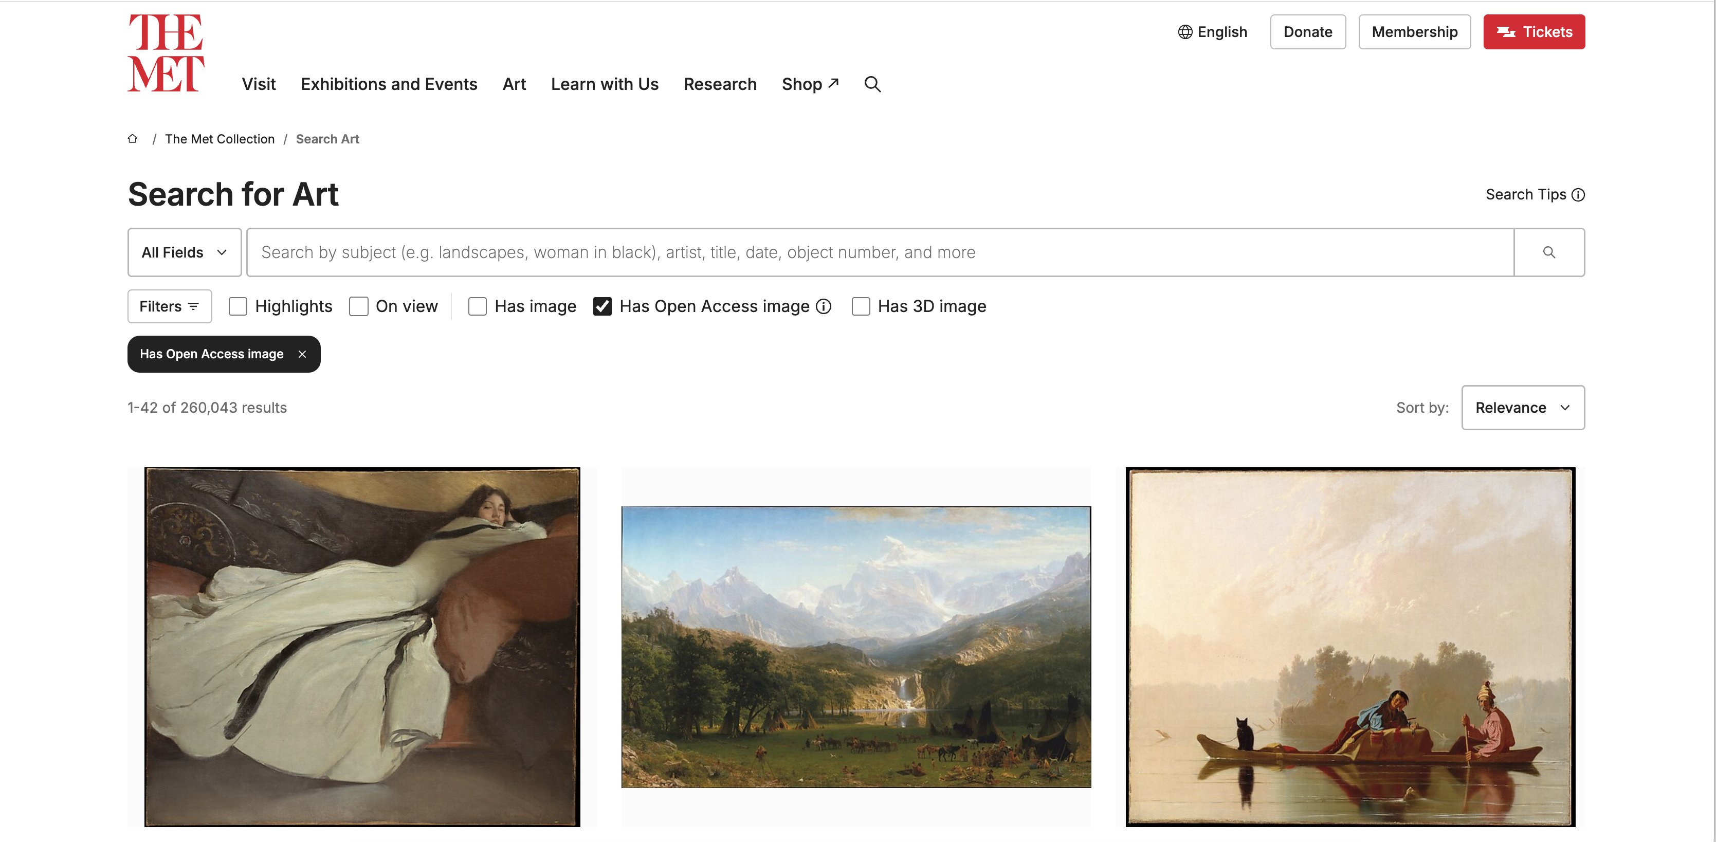1716x842 pixels.
Task: Open Open Access image info icon
Action: [824, 306]
